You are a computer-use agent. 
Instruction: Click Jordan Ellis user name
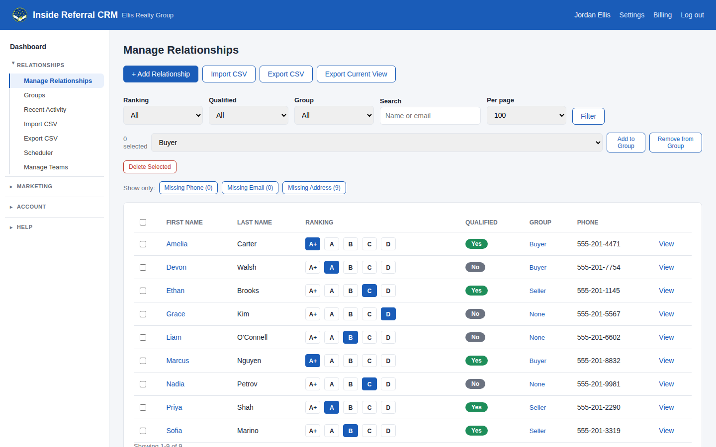pyautogui.click(x=592, y=15)
